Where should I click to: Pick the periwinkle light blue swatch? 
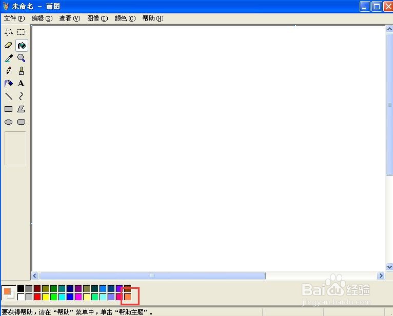coord(111,297)
